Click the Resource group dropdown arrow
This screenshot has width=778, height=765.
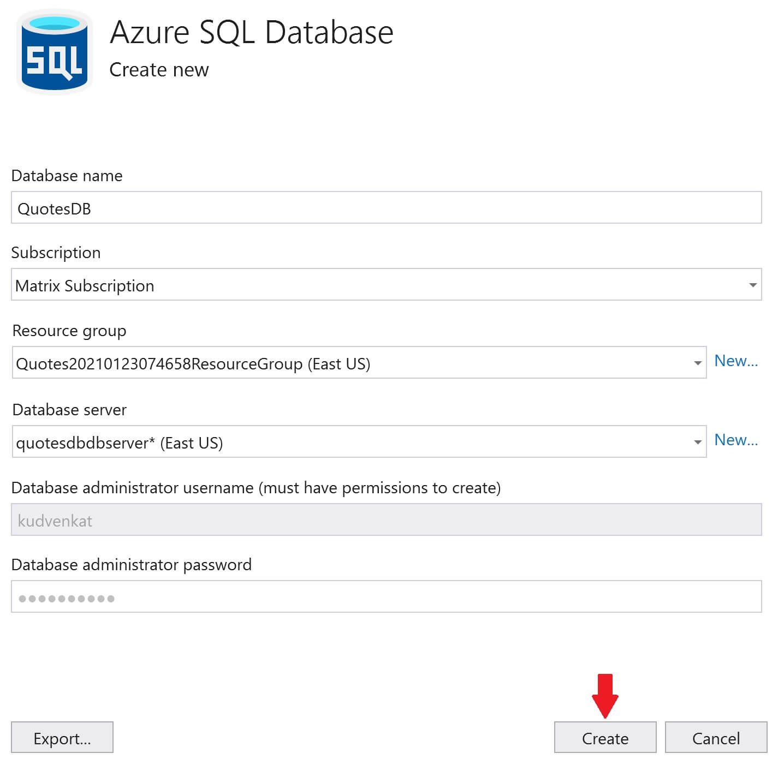pyautogui.click(x=697, y=363)
